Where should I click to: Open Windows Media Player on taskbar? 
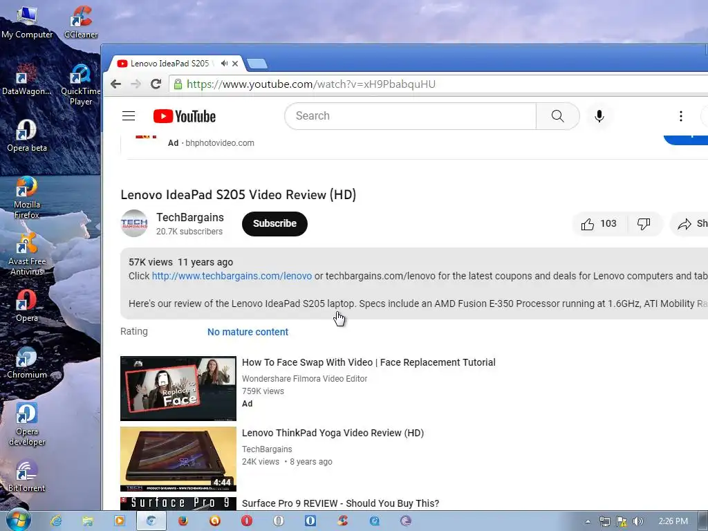tap(119, 521)
